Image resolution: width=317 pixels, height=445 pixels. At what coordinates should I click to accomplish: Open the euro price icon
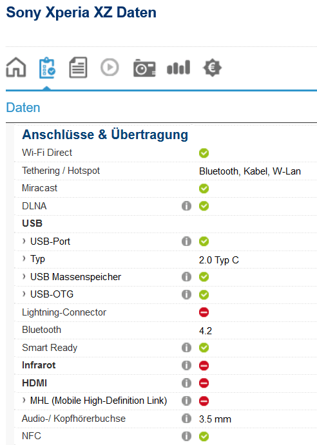tap(212, 68)
